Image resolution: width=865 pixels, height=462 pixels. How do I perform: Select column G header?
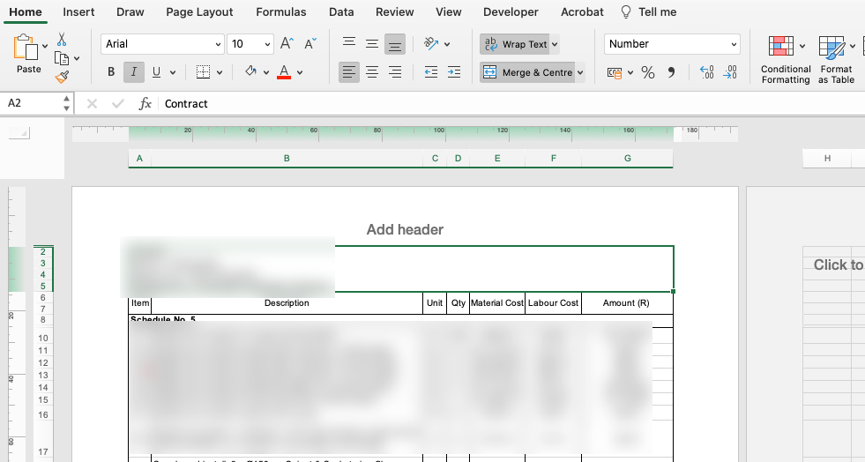click(627, 158)
